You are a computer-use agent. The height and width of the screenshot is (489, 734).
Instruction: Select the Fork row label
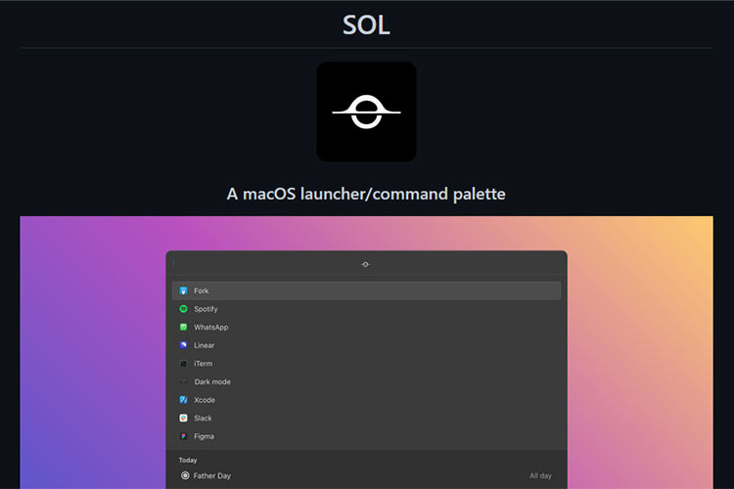click(x=202, y=290)
